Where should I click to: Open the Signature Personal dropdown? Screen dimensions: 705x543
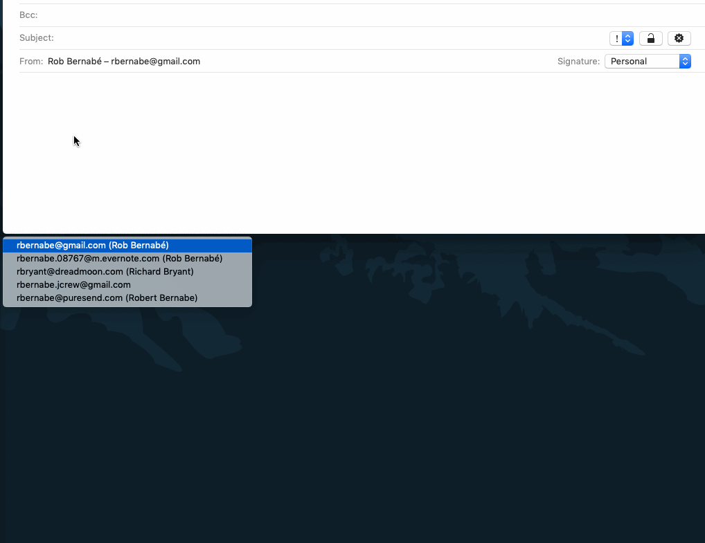tap(648, 62)
